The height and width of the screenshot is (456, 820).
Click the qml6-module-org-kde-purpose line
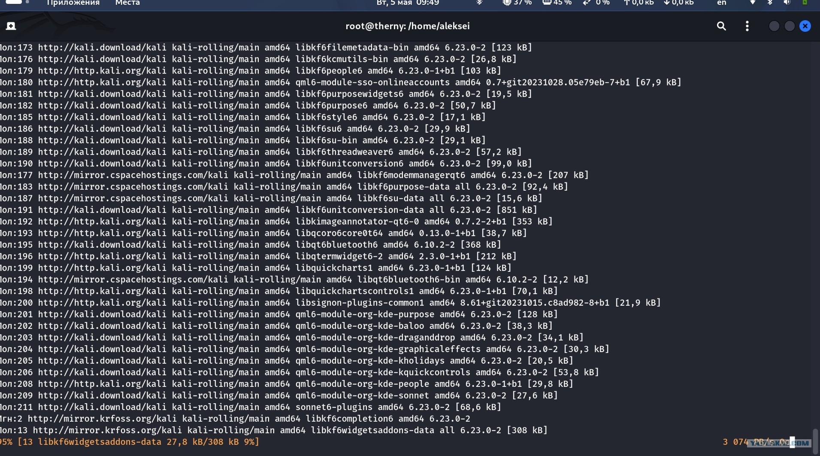pos(279,314)
